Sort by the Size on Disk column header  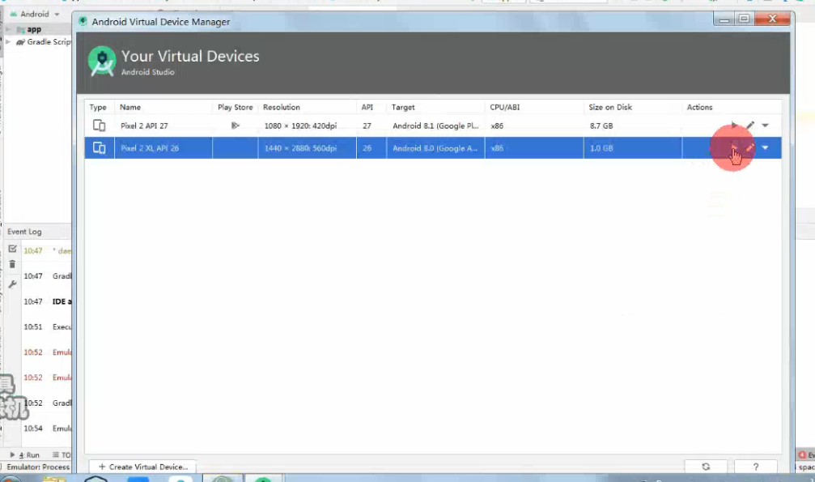[x=610, y=107]
